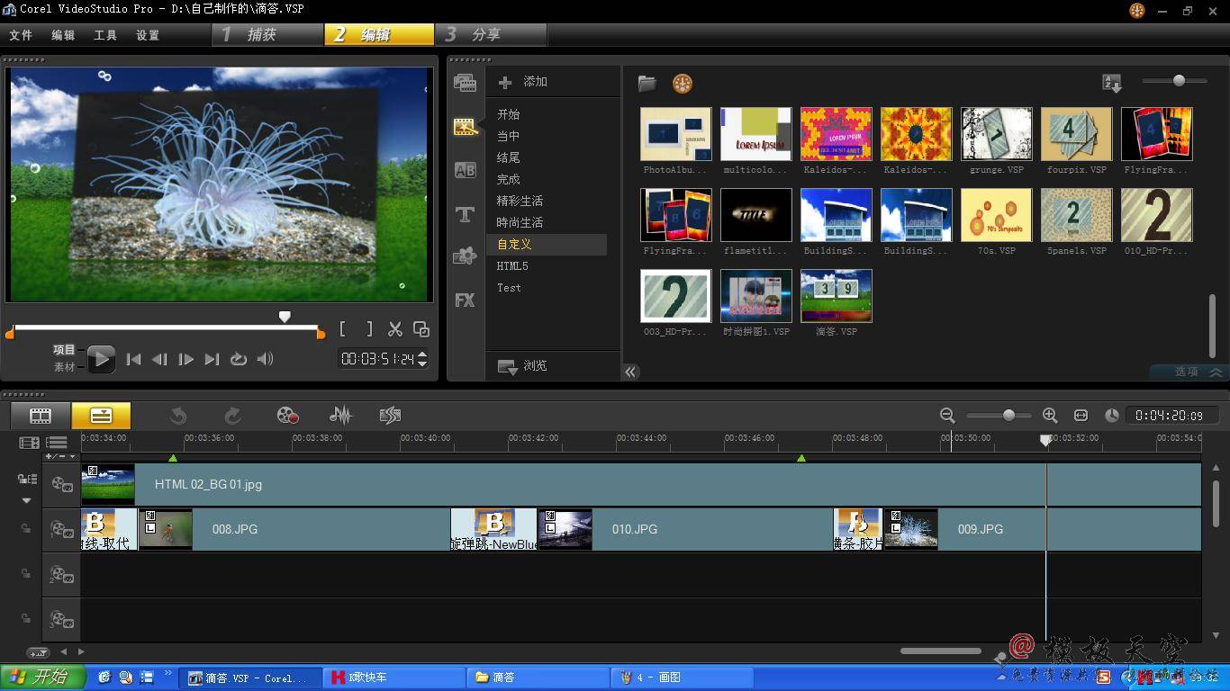Click the 添加 add button
This screenshot has width=1230, height=691.
point(523,82)
